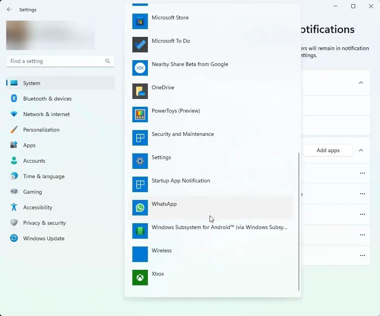The height and width of the screenshot is (316, 380).
Task: Select 'Security and Maintenance' entry text
Action: point(183,134)
